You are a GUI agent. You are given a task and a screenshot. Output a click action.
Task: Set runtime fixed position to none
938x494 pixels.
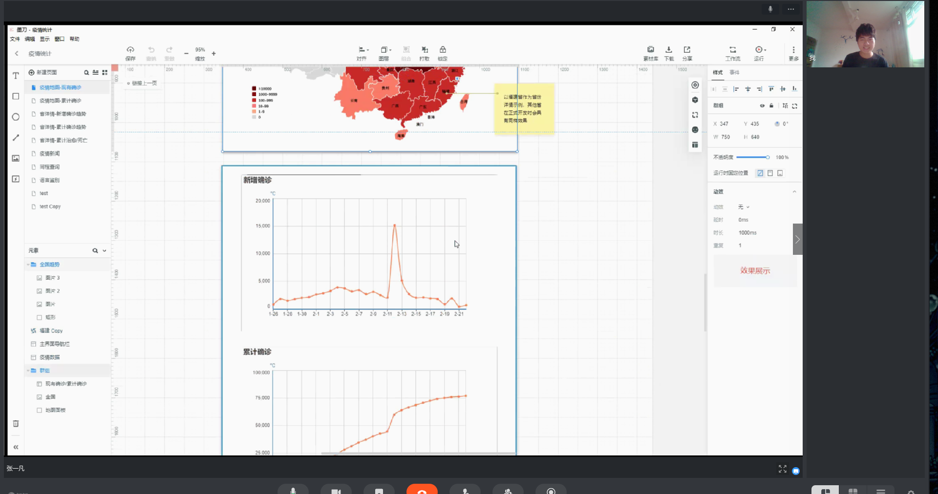point(760,173)
